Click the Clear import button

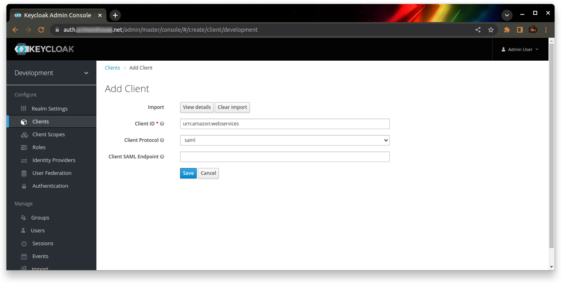tap(233, 107)
